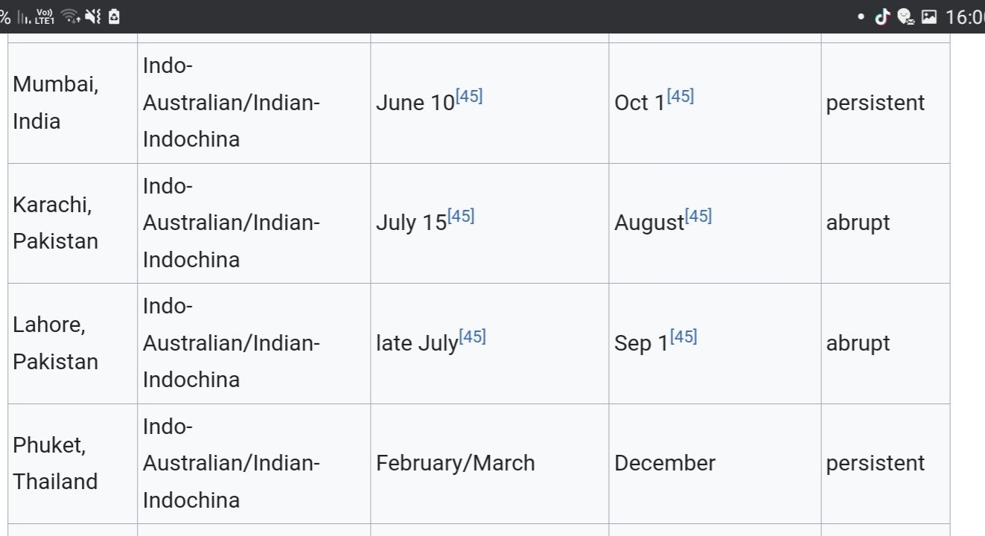The image size is (985, 536).
Task: Tap the muted sound status icon
Action: (x=93, y=16)
